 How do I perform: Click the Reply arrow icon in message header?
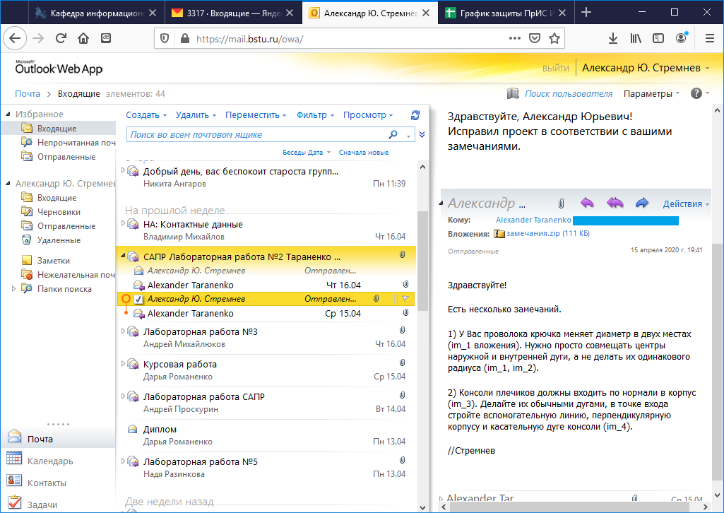tap(586, 203)
